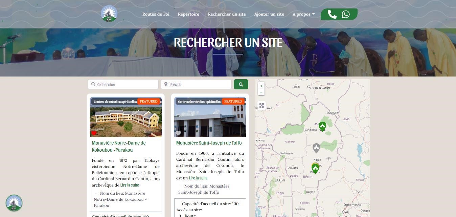Click the floating logo badge at bottom left
The width and height of the screenshot is (456, 217).
14,203
